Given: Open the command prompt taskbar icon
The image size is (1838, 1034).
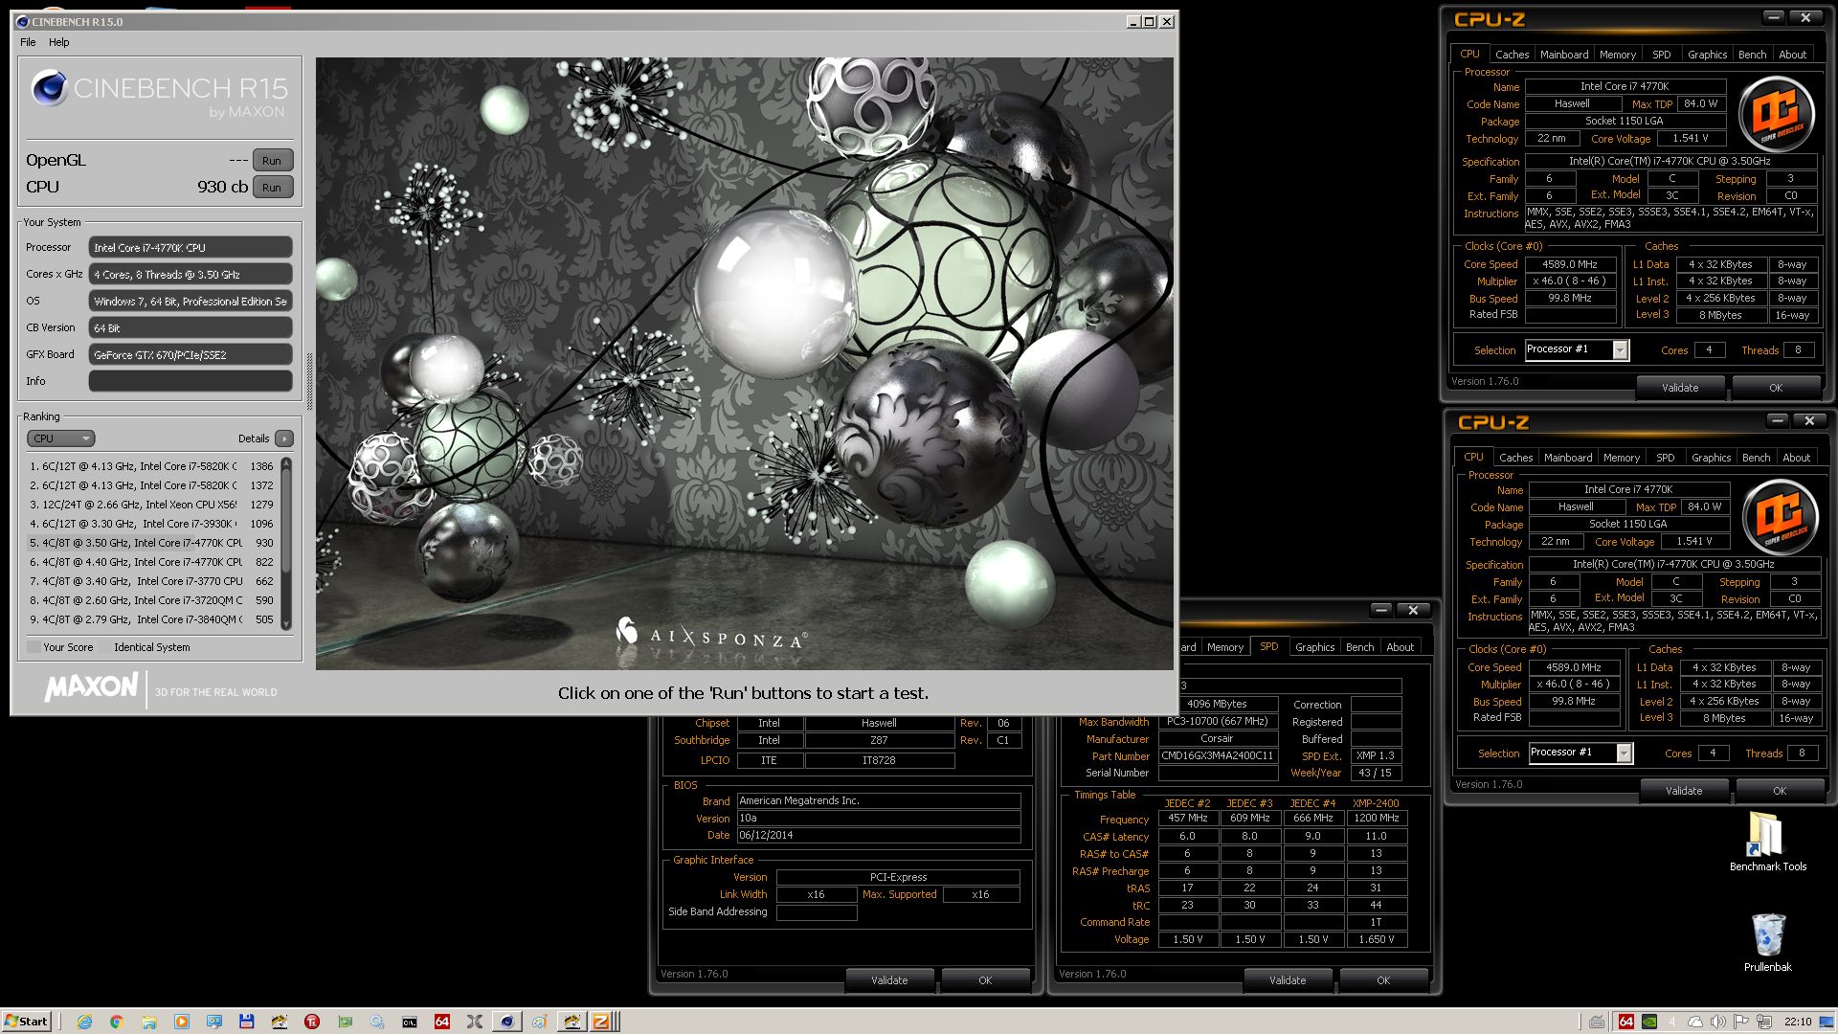Looking at the screenshot, I should (409, 1022).
